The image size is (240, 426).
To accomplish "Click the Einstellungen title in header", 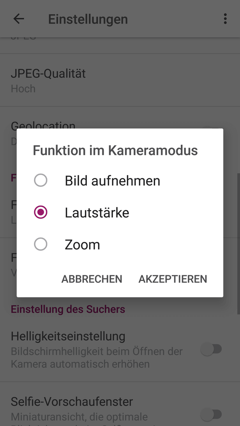I will tap(88, 19).
